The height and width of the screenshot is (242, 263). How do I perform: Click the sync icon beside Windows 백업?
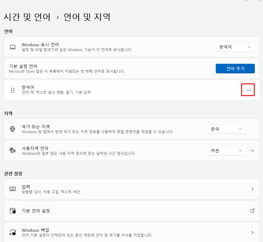[12, 232]
